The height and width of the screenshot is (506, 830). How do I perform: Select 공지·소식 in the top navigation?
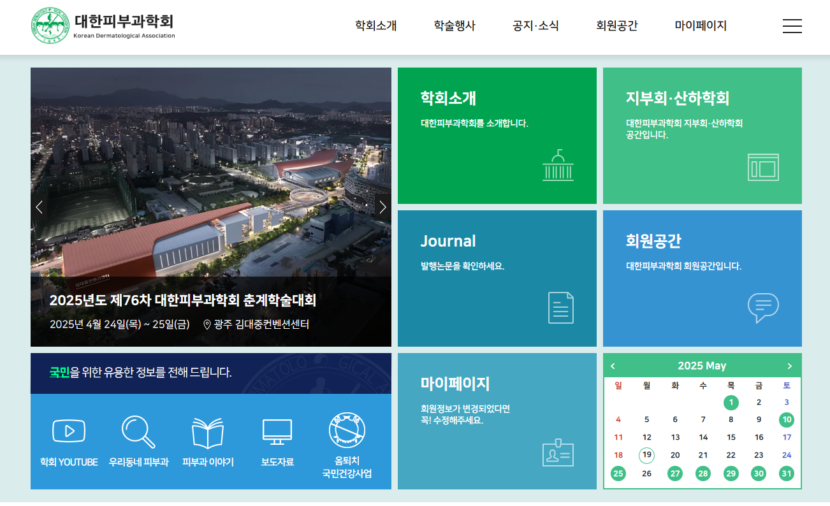(535, 26)
